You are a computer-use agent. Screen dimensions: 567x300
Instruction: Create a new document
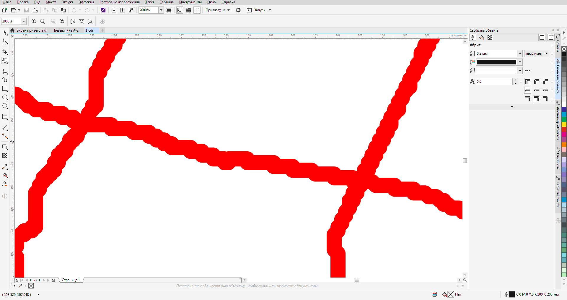[x=5, y=10]
